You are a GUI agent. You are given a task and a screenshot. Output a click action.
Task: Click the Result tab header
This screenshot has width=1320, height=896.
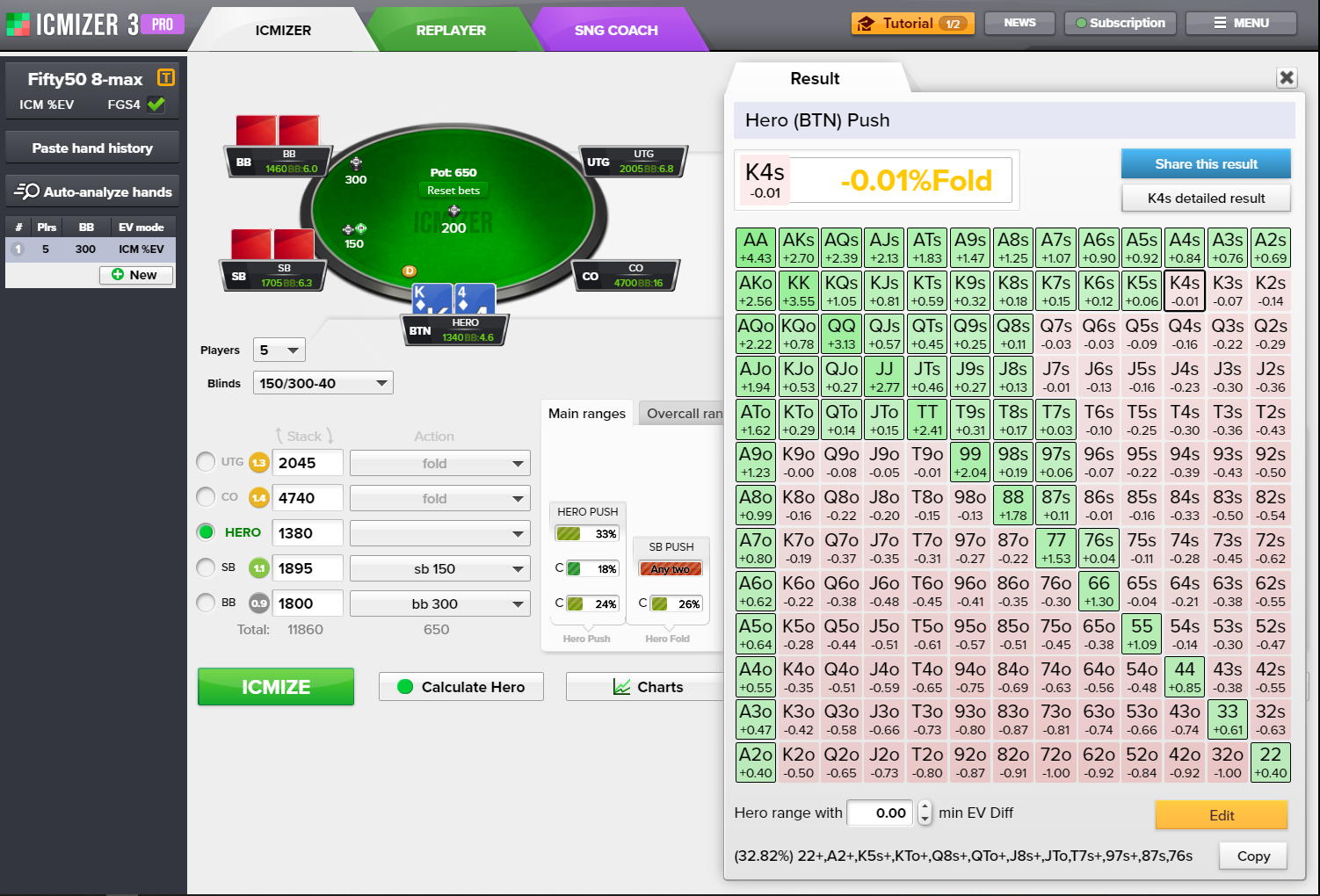pos(815,78)
